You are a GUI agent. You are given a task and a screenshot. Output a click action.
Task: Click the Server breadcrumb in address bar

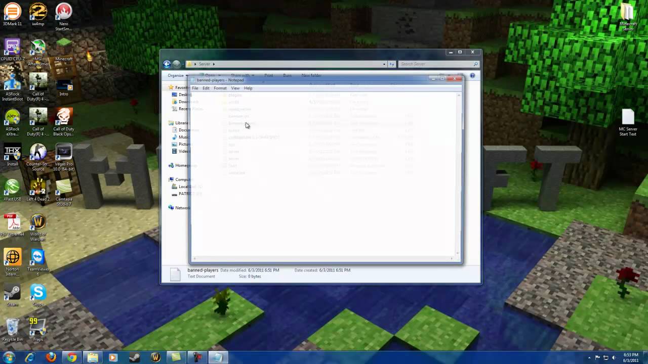coord(205,64)
